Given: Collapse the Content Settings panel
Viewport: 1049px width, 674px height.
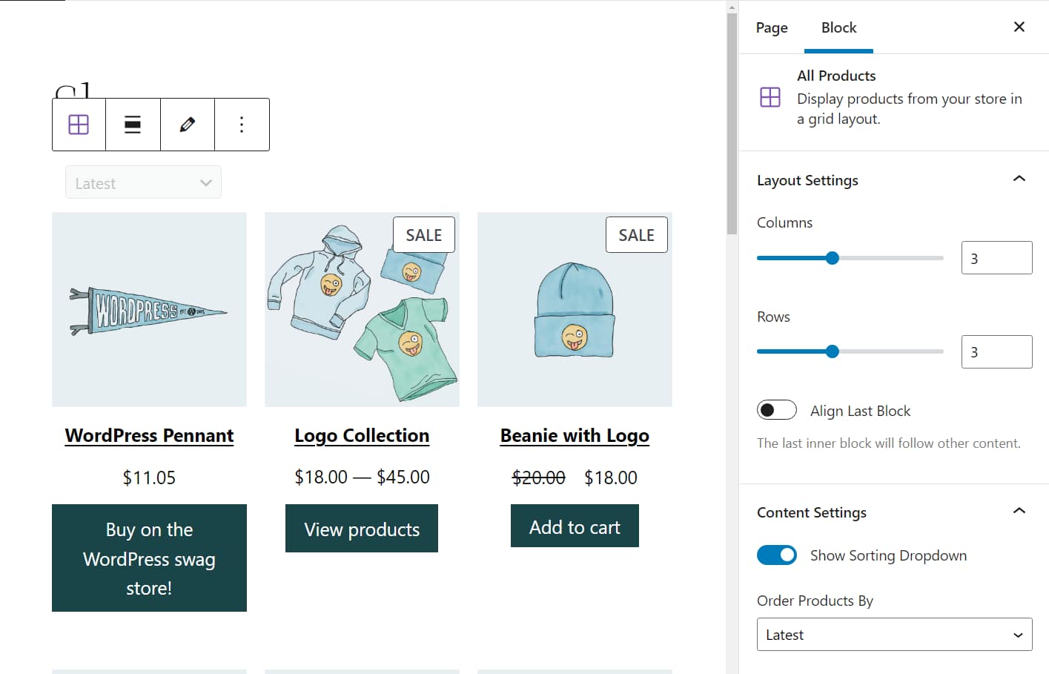Looking at the screenshot, I should click(x=1019, y=512).
